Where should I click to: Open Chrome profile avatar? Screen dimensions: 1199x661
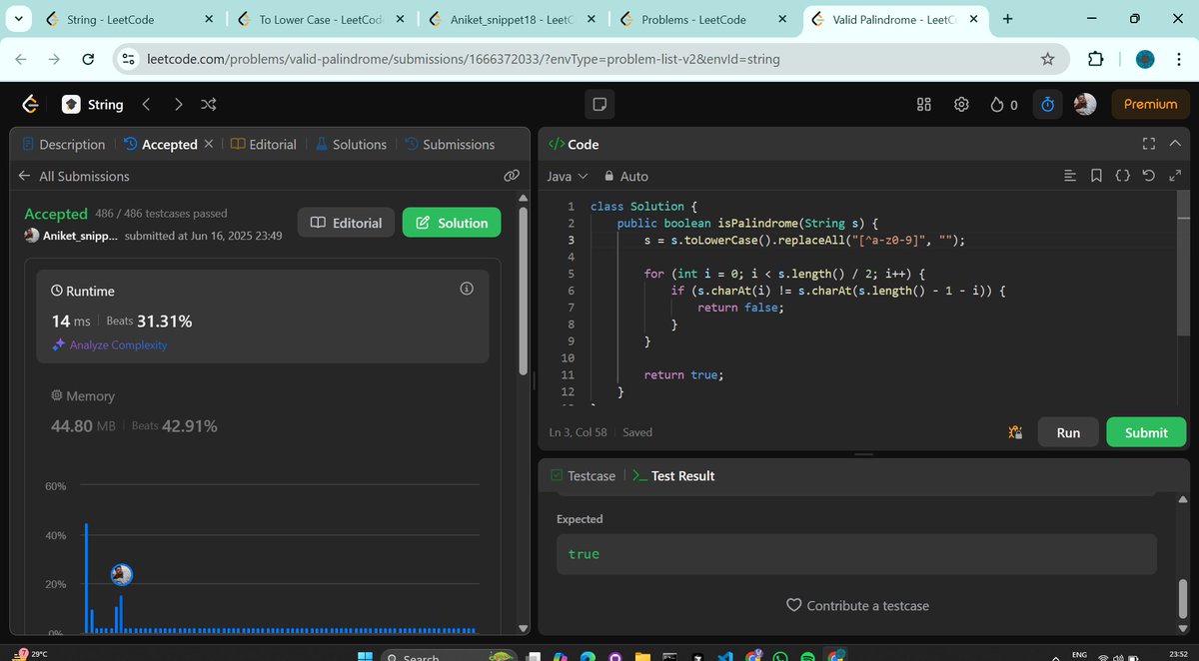pos(1145,59)
